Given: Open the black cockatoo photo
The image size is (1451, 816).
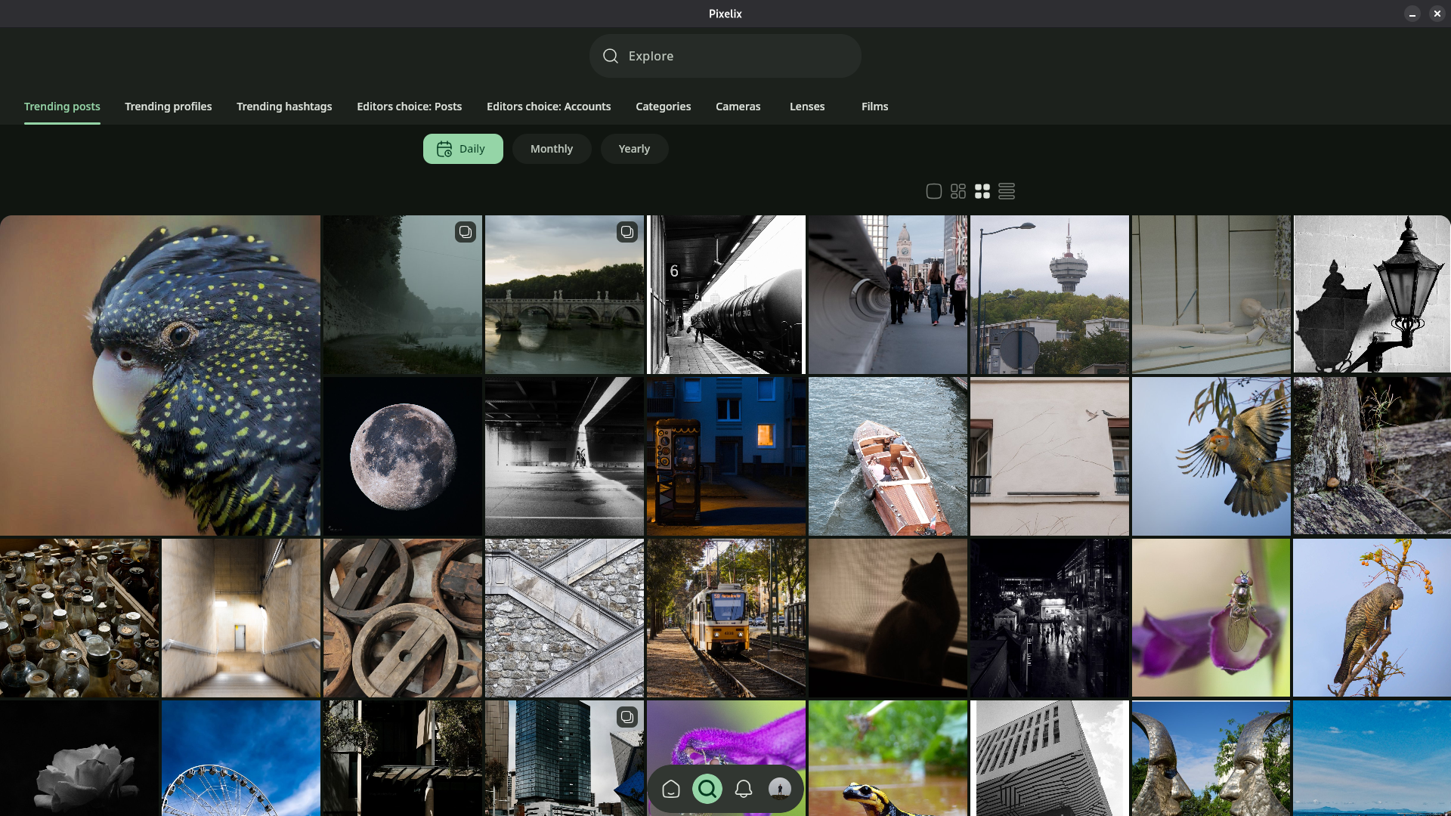Looking at the screenshot, I should pyautogui.click(x=160, y=376).
